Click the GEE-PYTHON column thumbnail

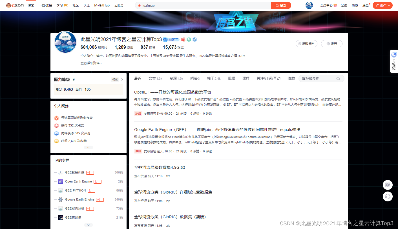coord(60,190)
